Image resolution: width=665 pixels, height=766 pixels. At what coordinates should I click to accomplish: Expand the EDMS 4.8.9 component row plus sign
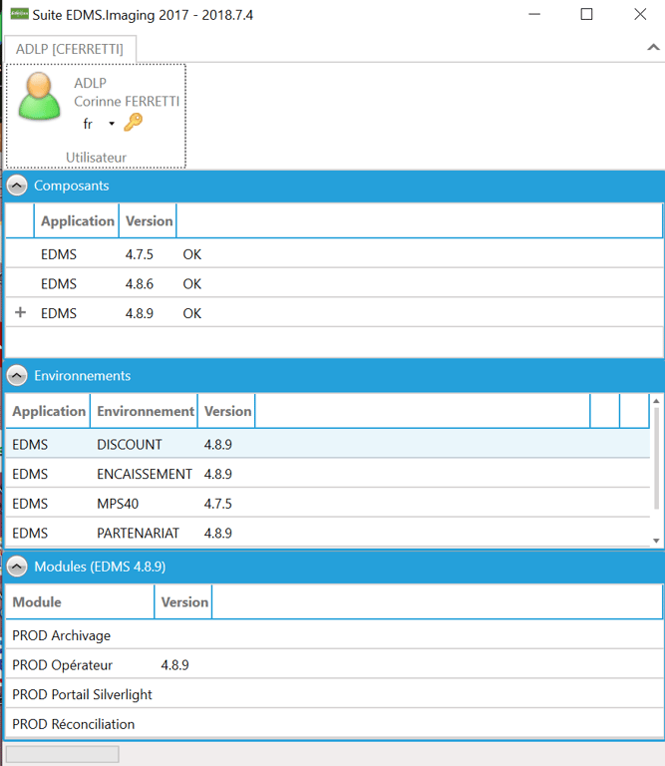tap(20, 312)
